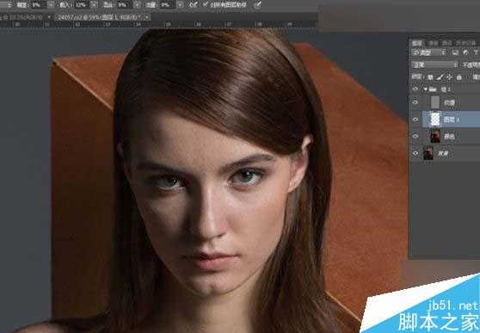Open the Wet (潮湿) value slider dropdown
Viewport: 480px width, 333px height.
coord(51,4)
